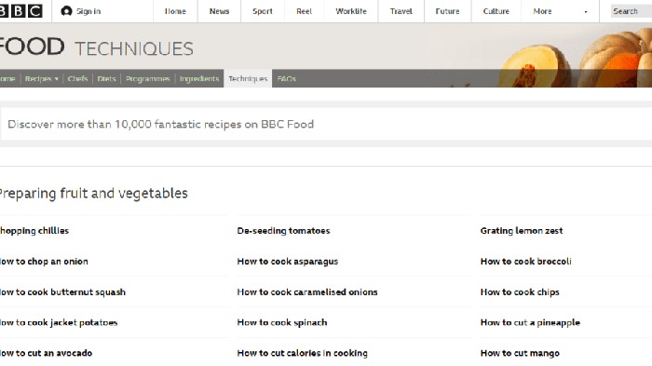652x366 pixels.
Task: Open How to cook spinach
Action: point(282,323)
